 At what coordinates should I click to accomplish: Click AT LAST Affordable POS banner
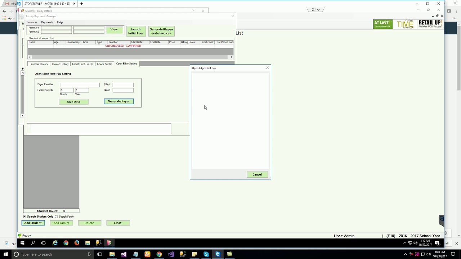[x=382, y=24]
